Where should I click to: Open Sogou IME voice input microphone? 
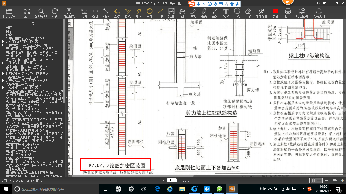(215, 4)
